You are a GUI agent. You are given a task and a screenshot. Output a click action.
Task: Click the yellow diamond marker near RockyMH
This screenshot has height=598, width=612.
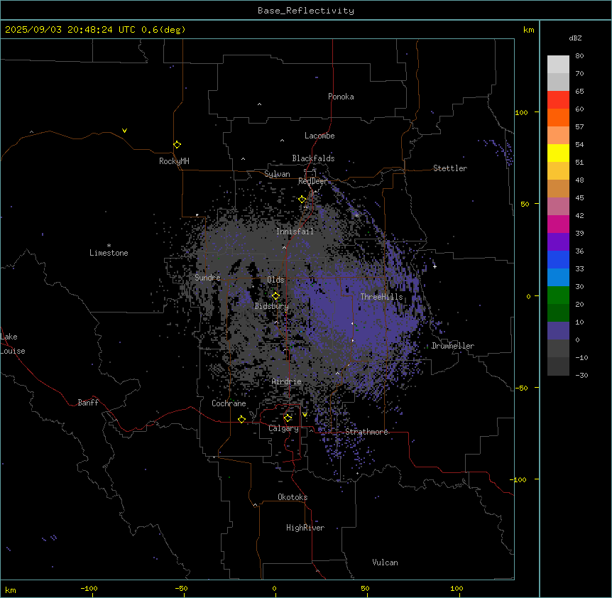(x=177, y=145)
